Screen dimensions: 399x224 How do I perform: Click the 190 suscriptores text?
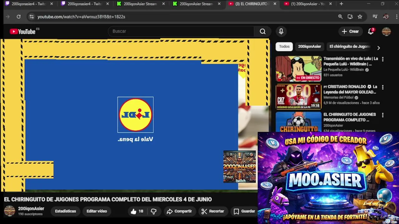(30, 214)
